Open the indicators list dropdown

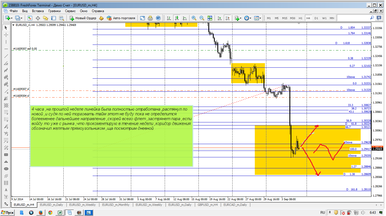(240, 18)
